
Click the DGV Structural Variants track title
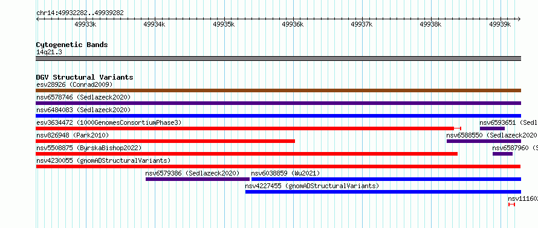click(x=85, y=77)
